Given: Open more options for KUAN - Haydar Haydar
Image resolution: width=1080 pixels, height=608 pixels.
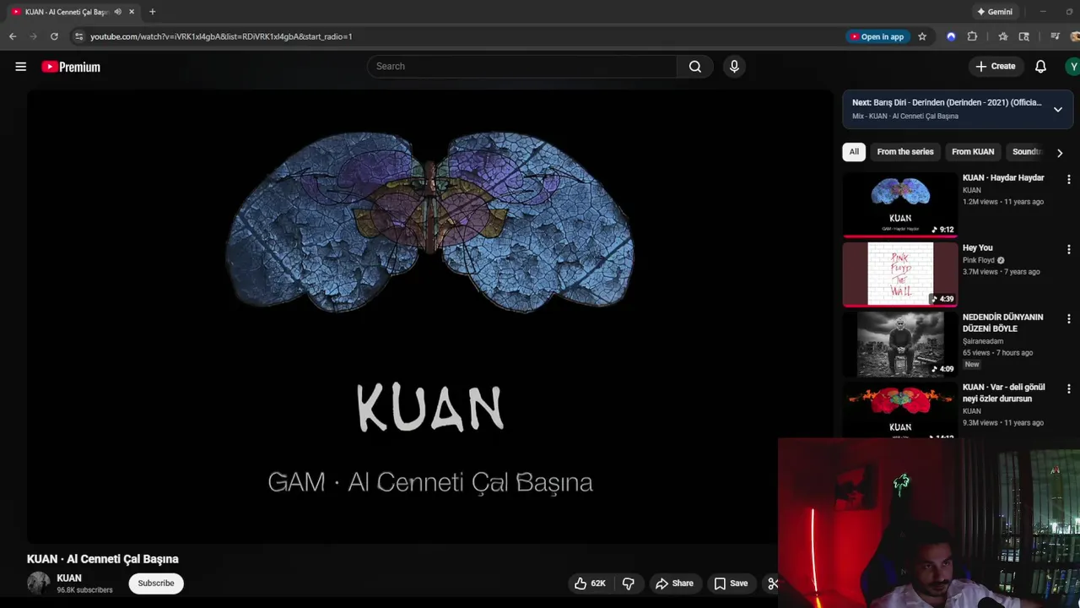Looking at the screenshot, I should click(1068, 179).
